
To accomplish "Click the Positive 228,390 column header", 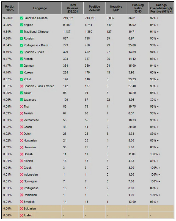I will tap(94, 8).
